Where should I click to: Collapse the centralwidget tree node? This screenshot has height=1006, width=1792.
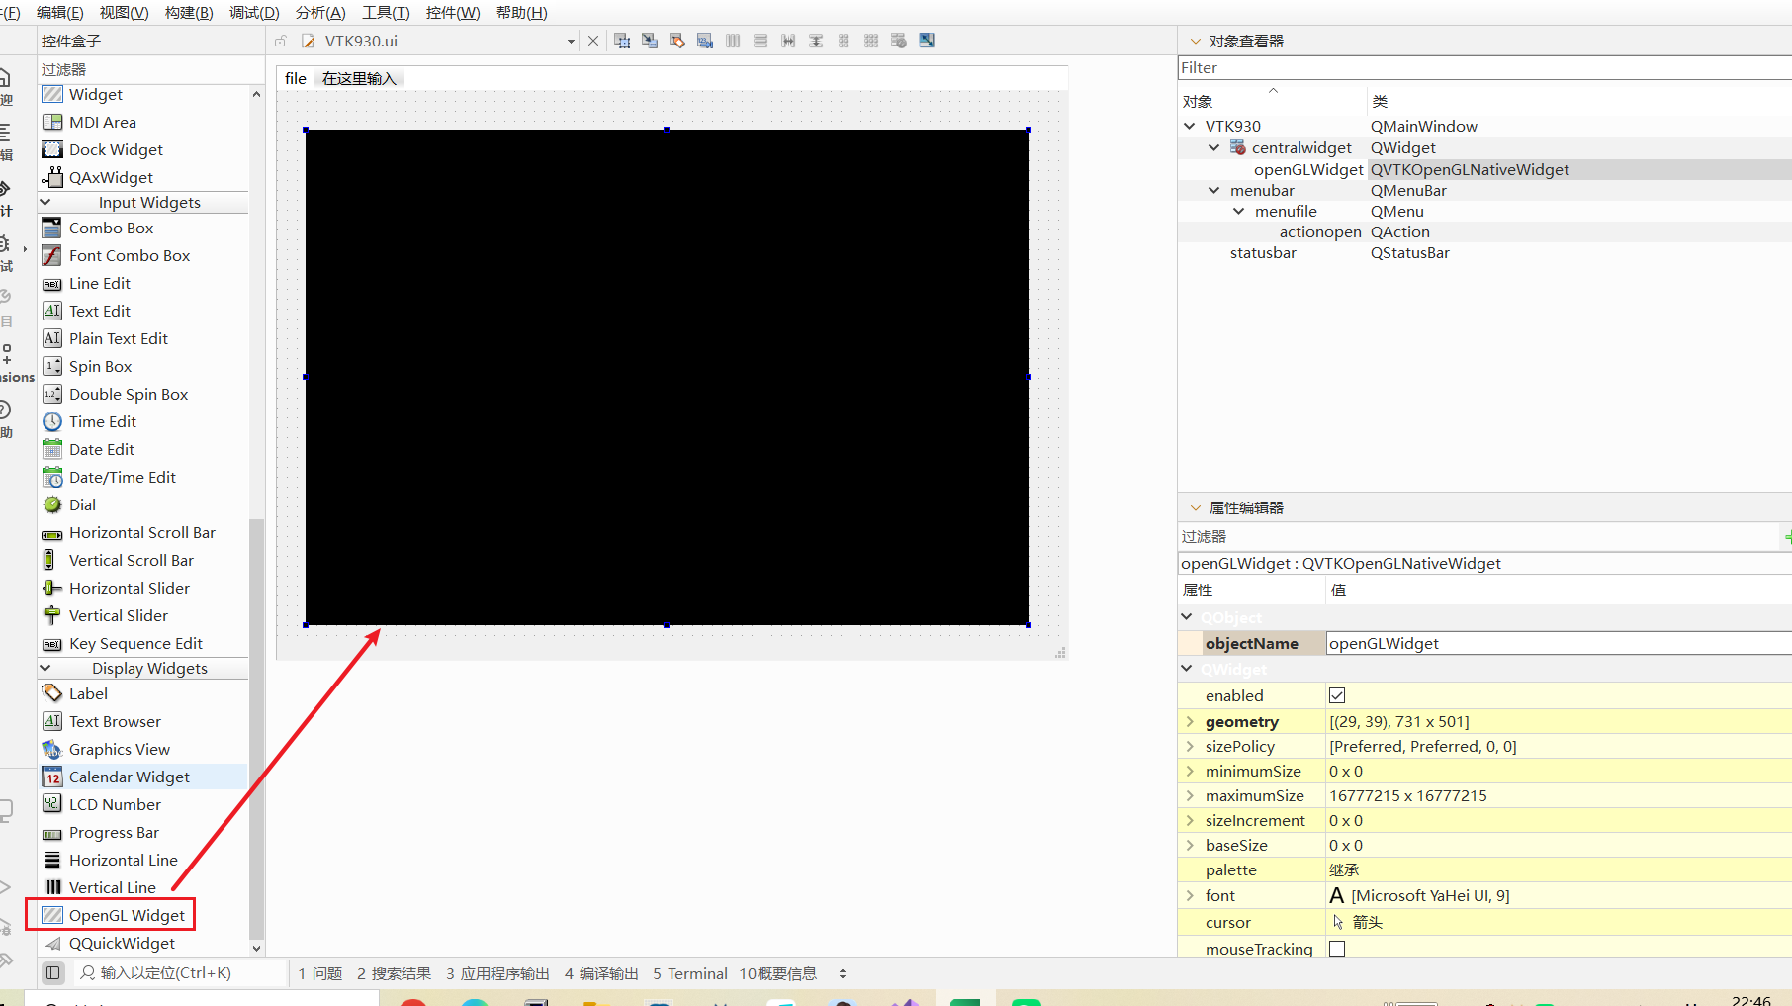coord(1214,147)
